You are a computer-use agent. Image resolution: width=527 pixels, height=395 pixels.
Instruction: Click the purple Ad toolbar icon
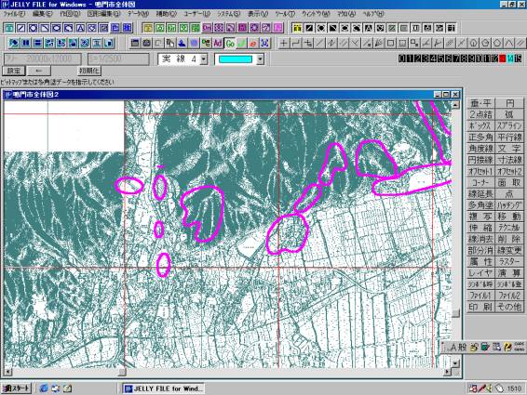click(218, 44)
